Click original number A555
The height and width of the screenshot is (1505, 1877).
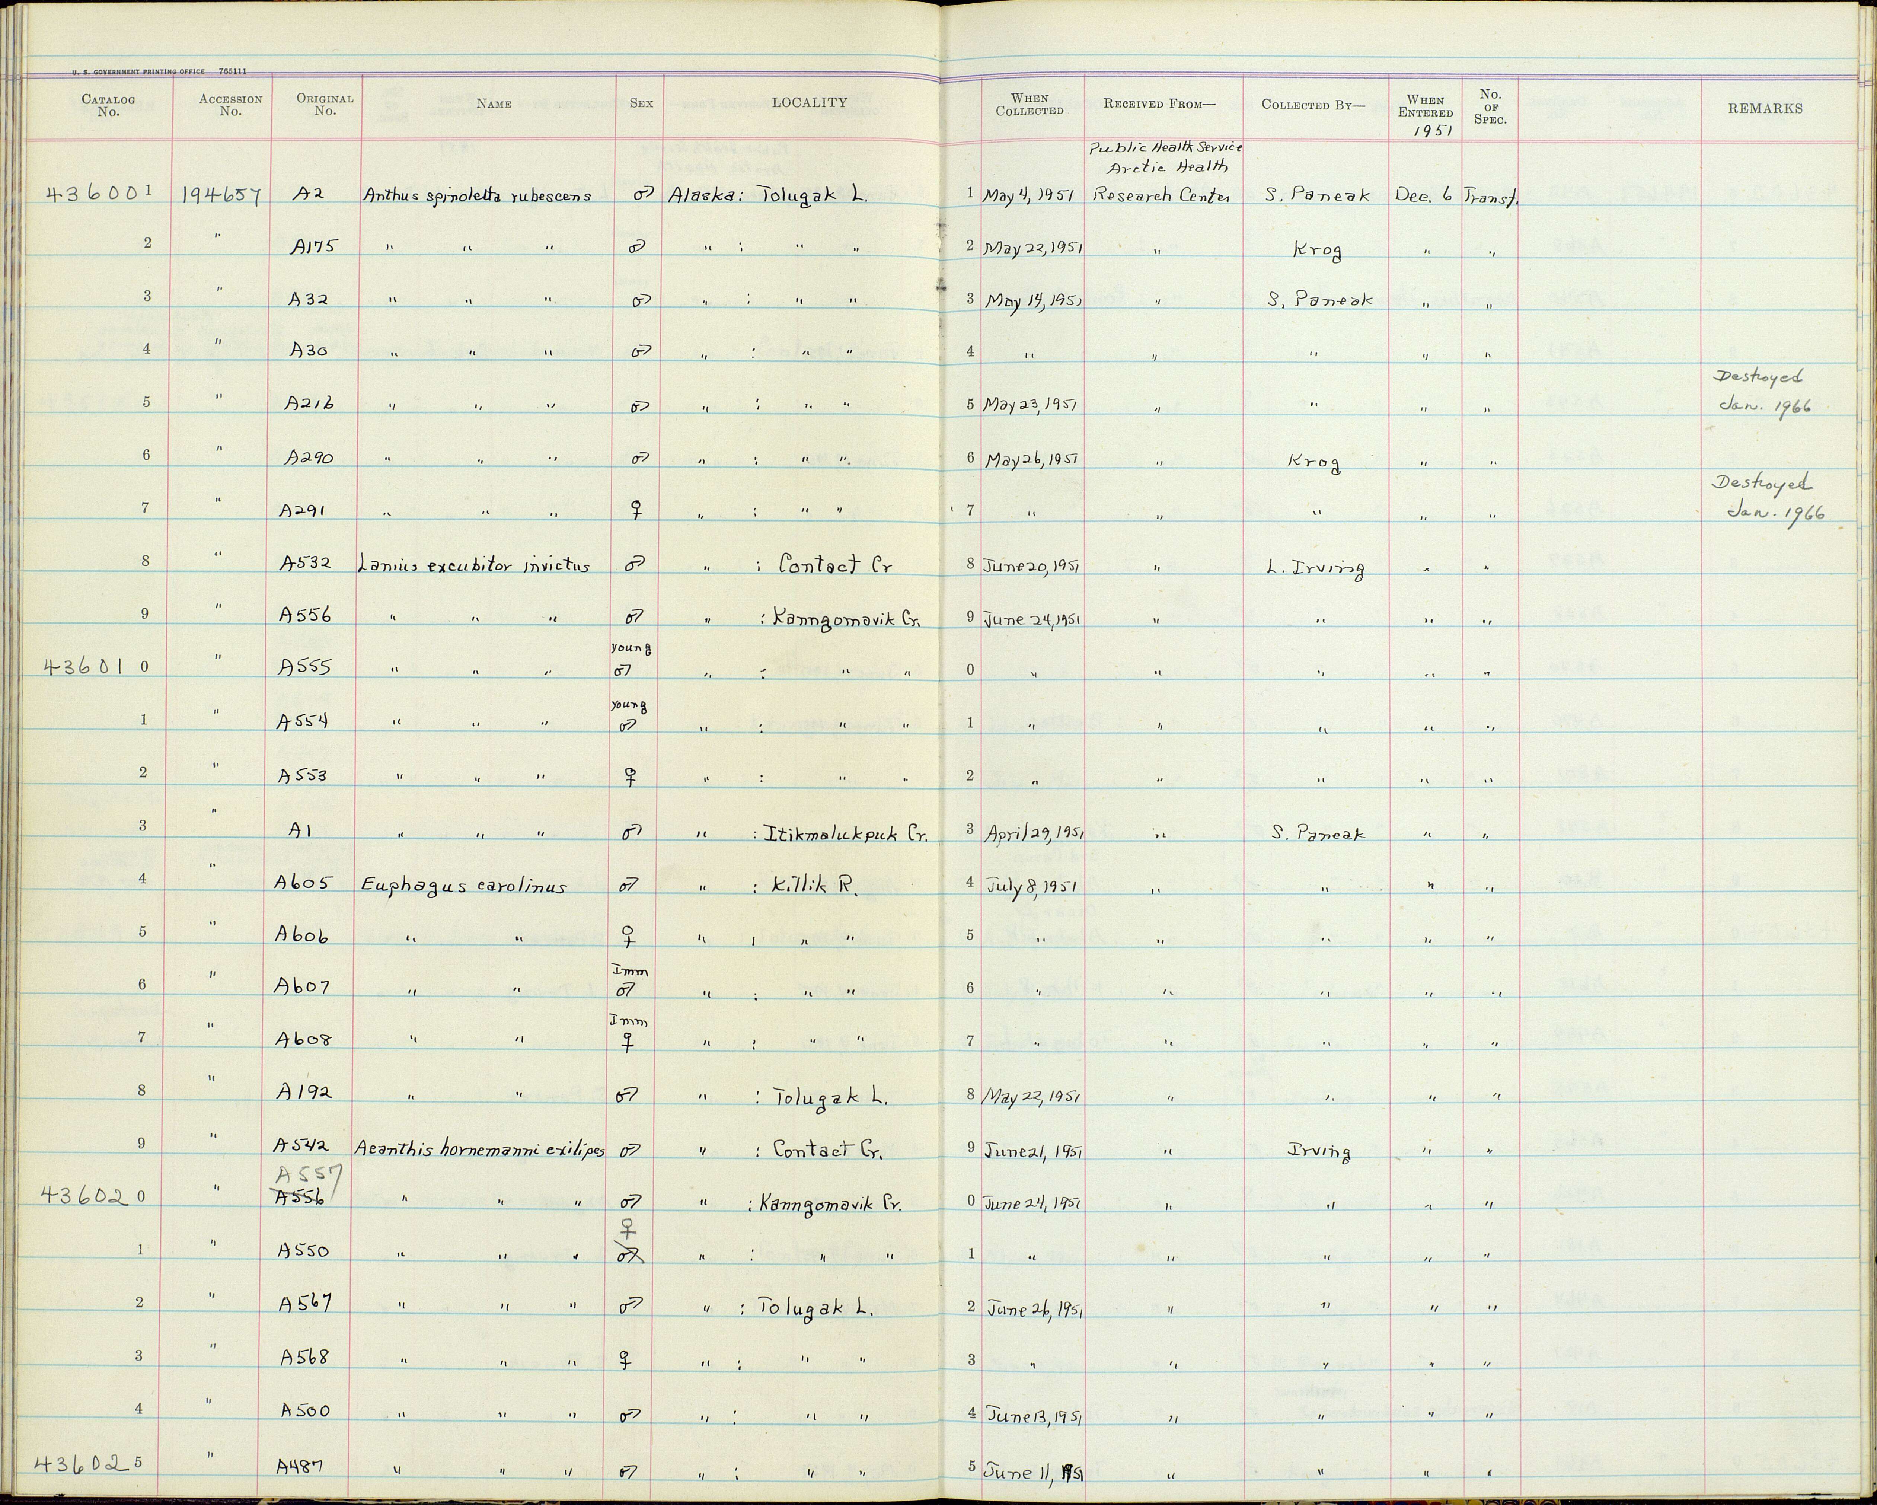[x=305, y=669]
